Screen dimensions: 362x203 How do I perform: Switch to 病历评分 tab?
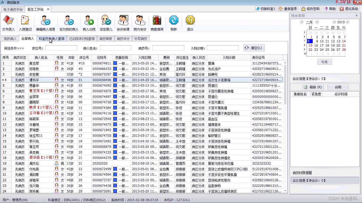coord(123,39)
